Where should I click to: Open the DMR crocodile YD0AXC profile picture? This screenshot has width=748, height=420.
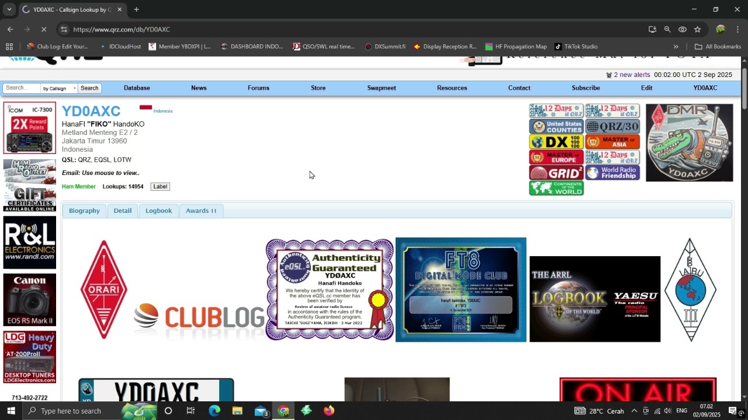(x=690, y=143)
